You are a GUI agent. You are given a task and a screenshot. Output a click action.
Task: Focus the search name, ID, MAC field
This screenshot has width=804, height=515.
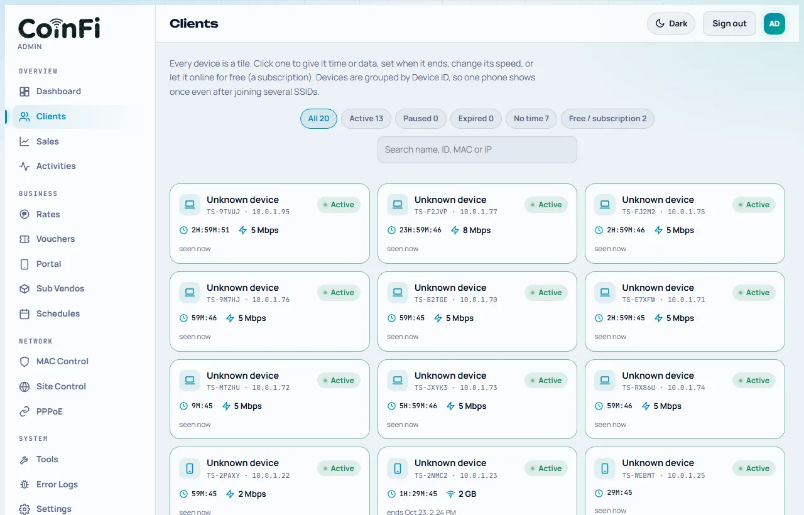(x=477, y=150)
